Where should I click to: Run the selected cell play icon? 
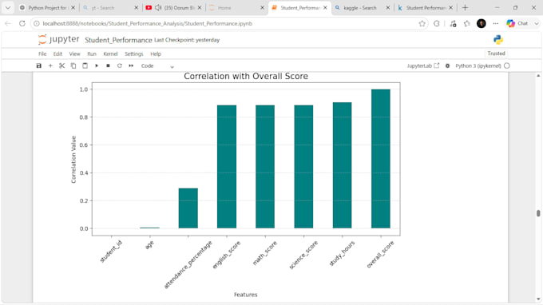coord(97,65)
